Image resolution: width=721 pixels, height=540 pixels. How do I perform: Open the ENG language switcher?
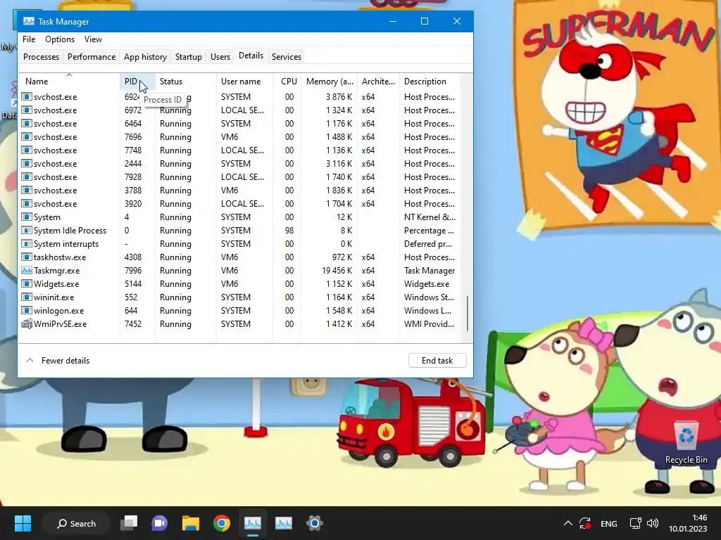pyautogui.click(x=609, y=523)
